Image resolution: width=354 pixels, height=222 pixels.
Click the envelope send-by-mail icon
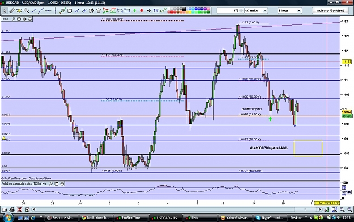[4, 210]
